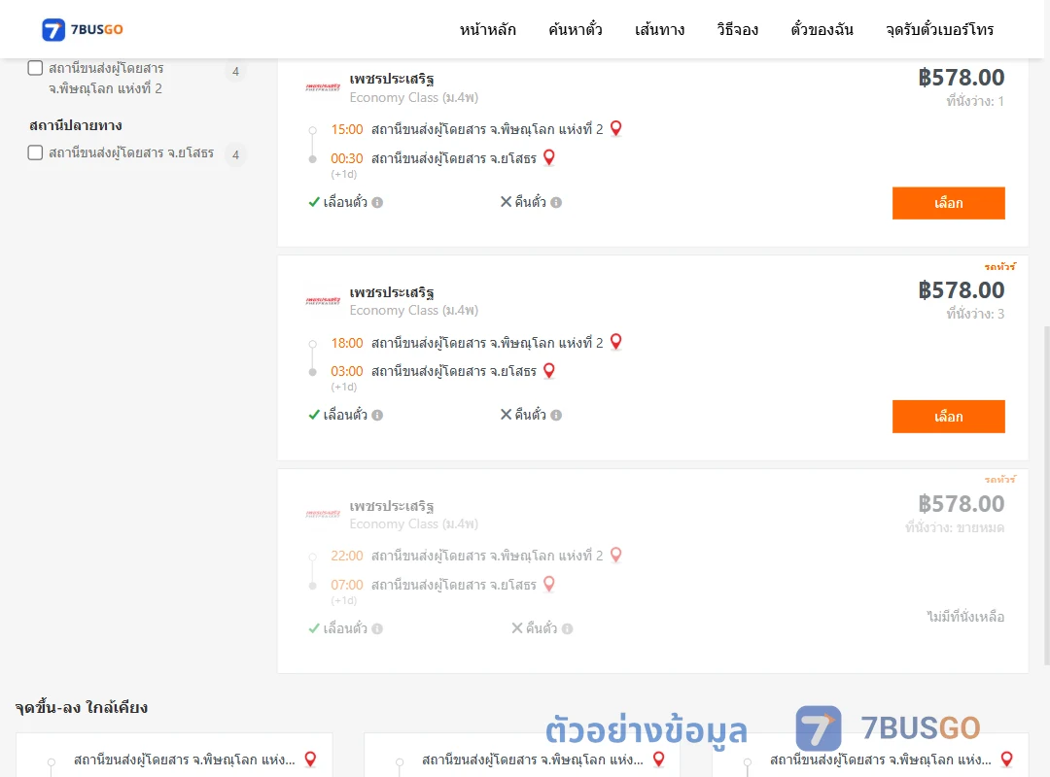The image size is (1050, 777).
Task: Click the 03:00 arrival time
Action: coord(347,371)
